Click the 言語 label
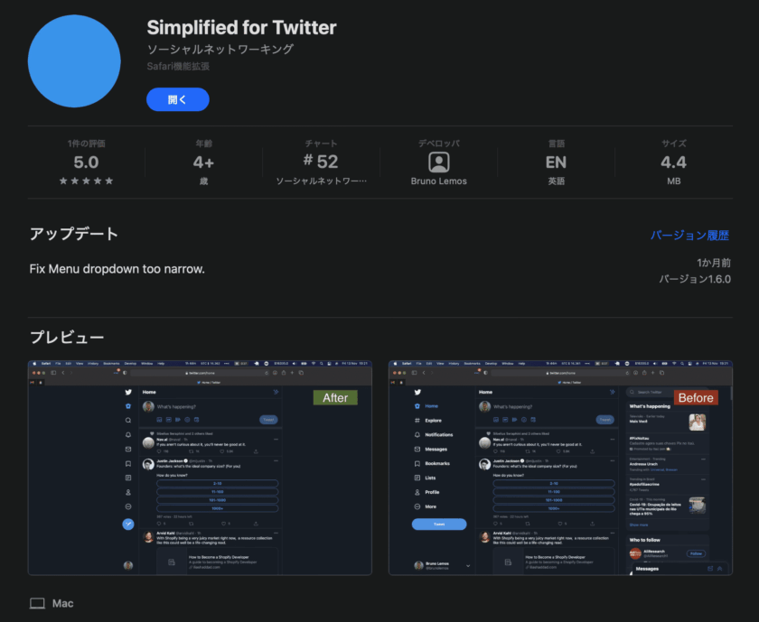Viewport: 759px width, 622px height. [557, 144]
